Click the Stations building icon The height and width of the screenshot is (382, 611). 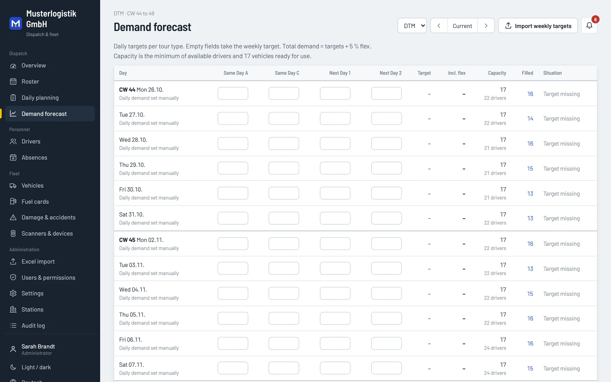coord(13,310)
